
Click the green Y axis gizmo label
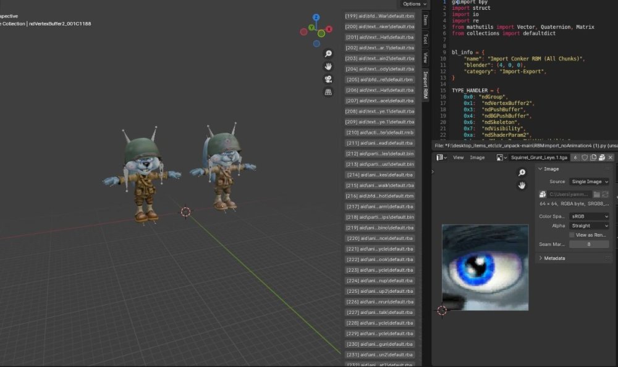(311, 27)
